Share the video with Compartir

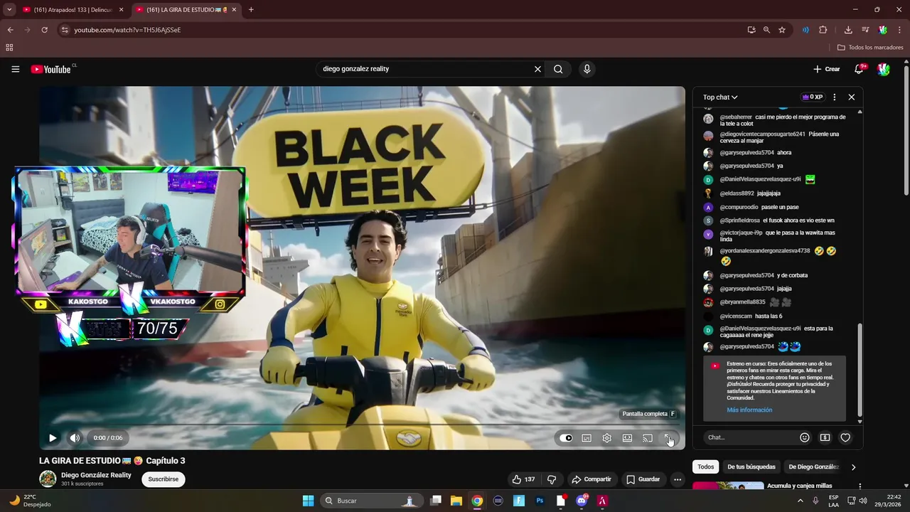point(591,479)
